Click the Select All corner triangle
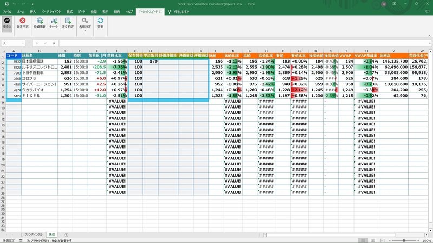The image size is (433, 243). click(3, 51)
